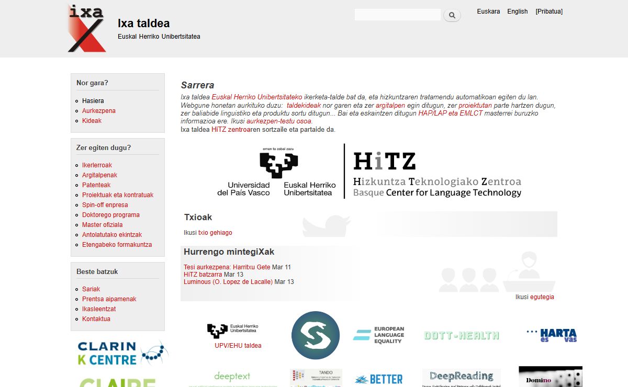
Task: Click the Sarrera heading
Action: click(x=197, y=85)
